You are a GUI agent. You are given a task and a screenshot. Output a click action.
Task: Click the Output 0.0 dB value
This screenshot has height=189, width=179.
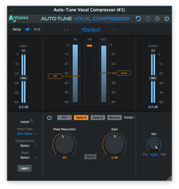[x=153, y=107]
